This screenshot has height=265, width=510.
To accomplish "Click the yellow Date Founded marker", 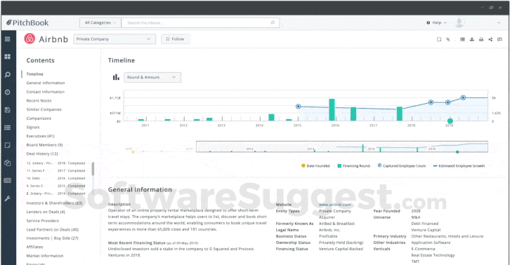I will click(x=133, y=151).
